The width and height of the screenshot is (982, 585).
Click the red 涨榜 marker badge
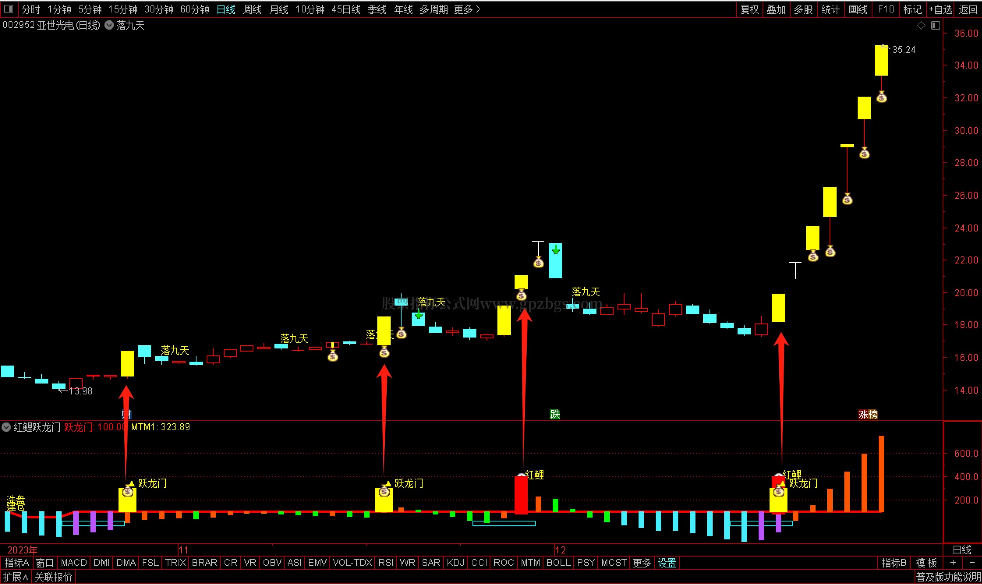click(868, 415)
